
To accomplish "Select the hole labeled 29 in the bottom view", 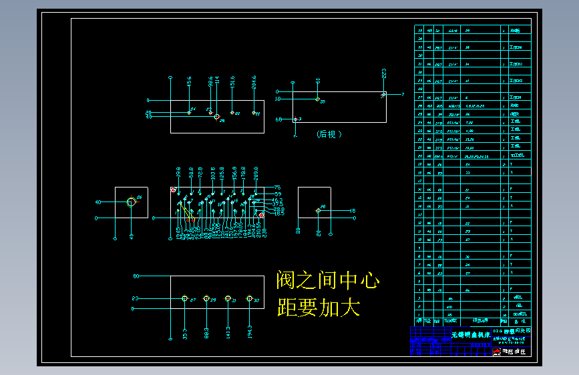I will tap(206, 298).
